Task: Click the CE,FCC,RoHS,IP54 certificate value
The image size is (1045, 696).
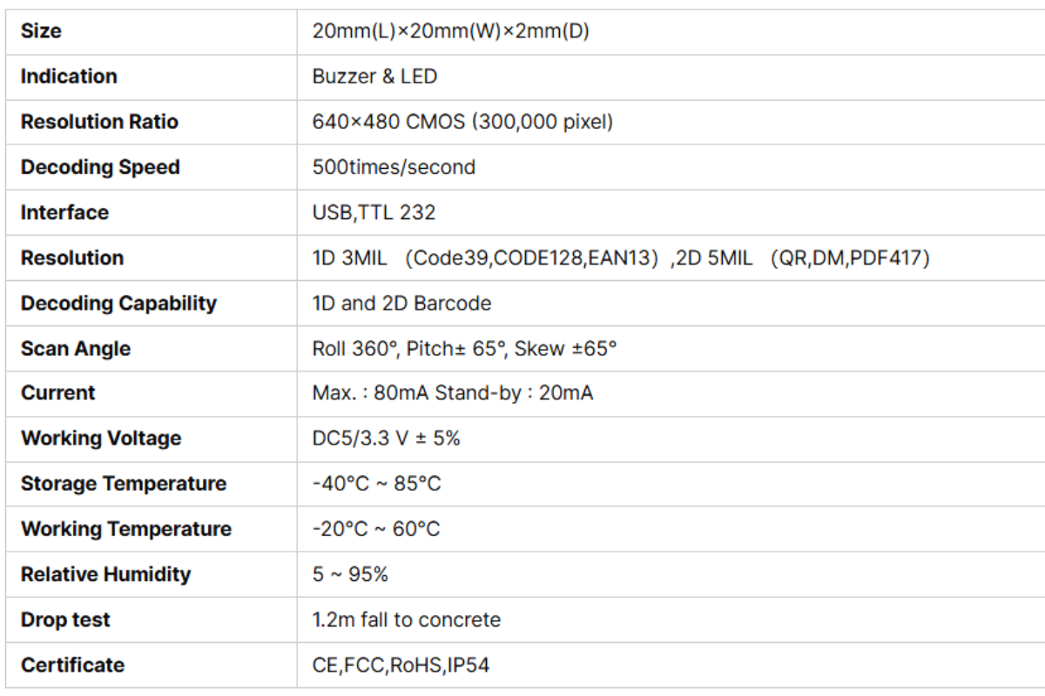Action: coord(401,666)
